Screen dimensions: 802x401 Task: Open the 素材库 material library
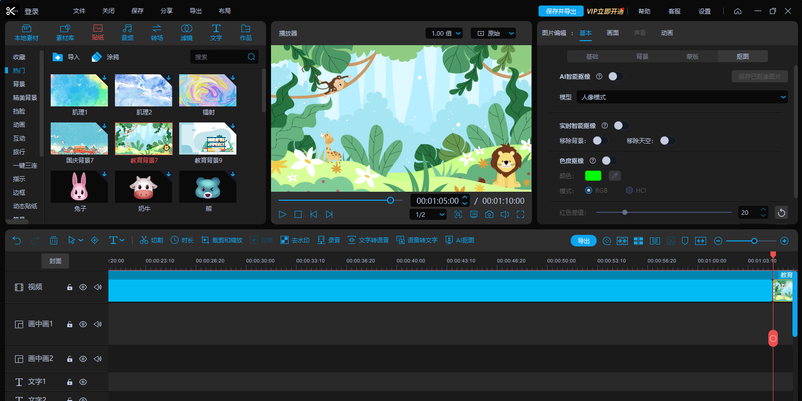click(65, 33)
